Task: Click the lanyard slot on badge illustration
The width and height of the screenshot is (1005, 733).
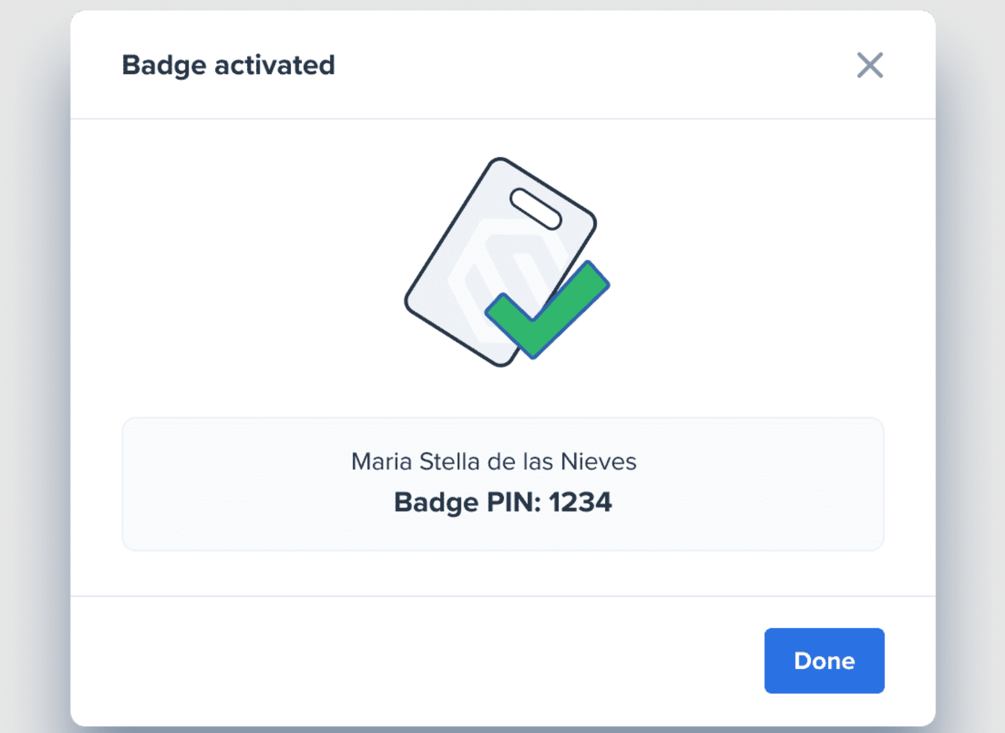Action: click(535, 209)
